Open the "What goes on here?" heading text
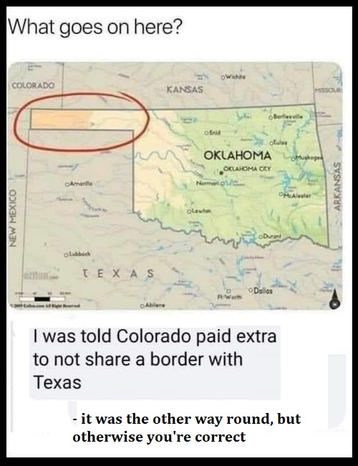 pos(95,27)
